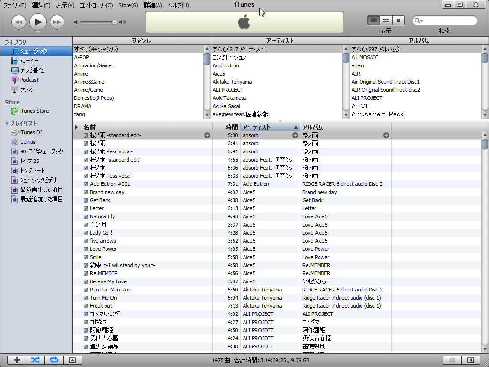The width and height of the screenshot is (489, 367).
Task: Select Akitaka Tohyama in artist browser
Action: 277,82
